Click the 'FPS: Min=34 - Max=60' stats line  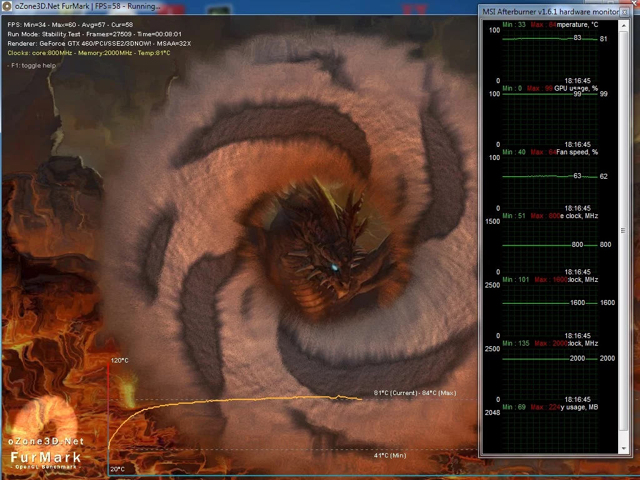point(70,24)
